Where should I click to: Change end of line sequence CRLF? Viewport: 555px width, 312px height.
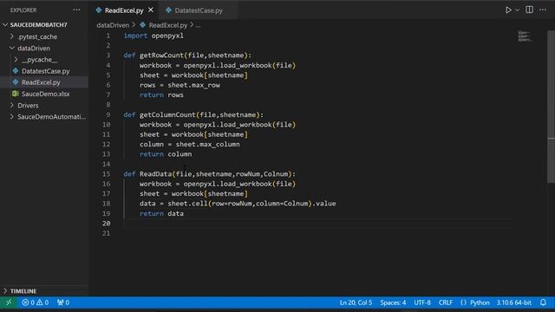(x=446, y=302)
